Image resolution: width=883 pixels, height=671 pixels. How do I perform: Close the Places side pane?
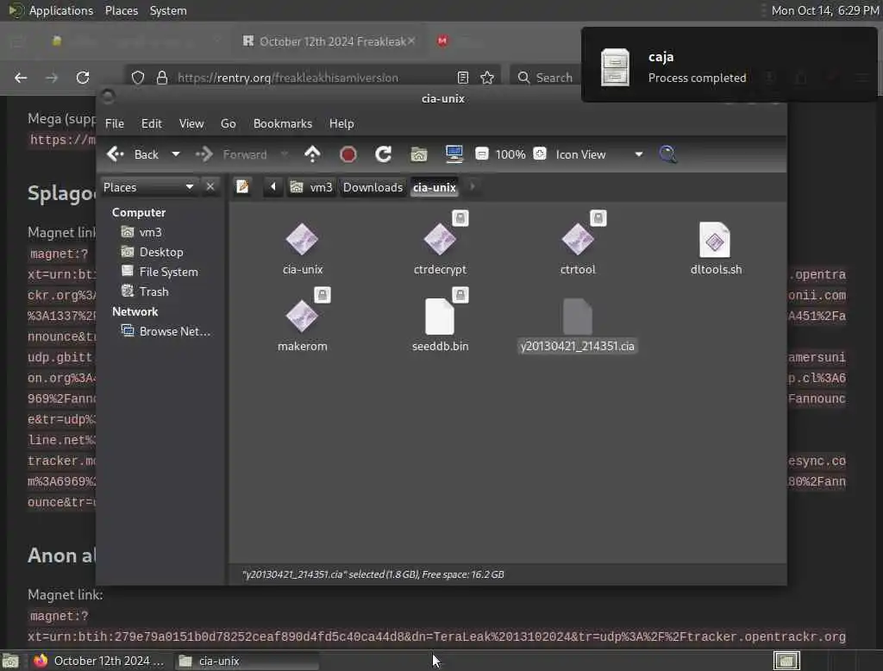pyautogui.click(x=210, y=186)
